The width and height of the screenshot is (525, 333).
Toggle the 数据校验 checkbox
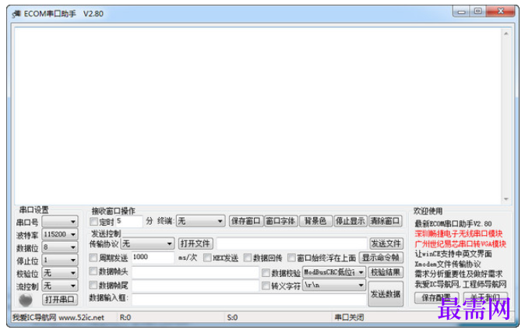[266, 273]
